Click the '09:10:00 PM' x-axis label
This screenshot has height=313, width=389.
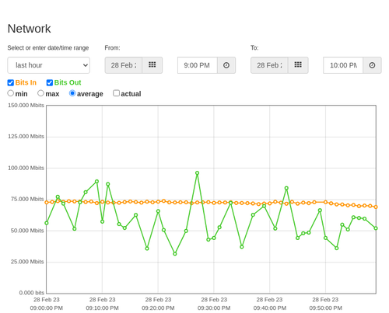pyautogui.click(x=102, y=308)
